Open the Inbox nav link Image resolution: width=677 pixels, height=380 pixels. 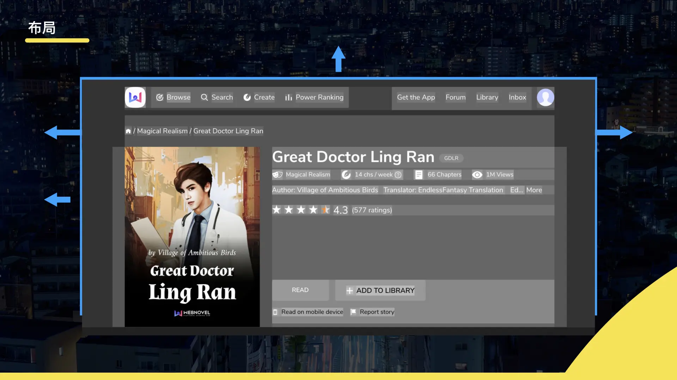click(517, 97)
